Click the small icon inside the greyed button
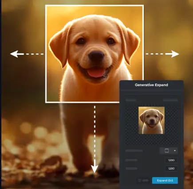This screenshot has width=193, height=189. (x=139, y=181)
